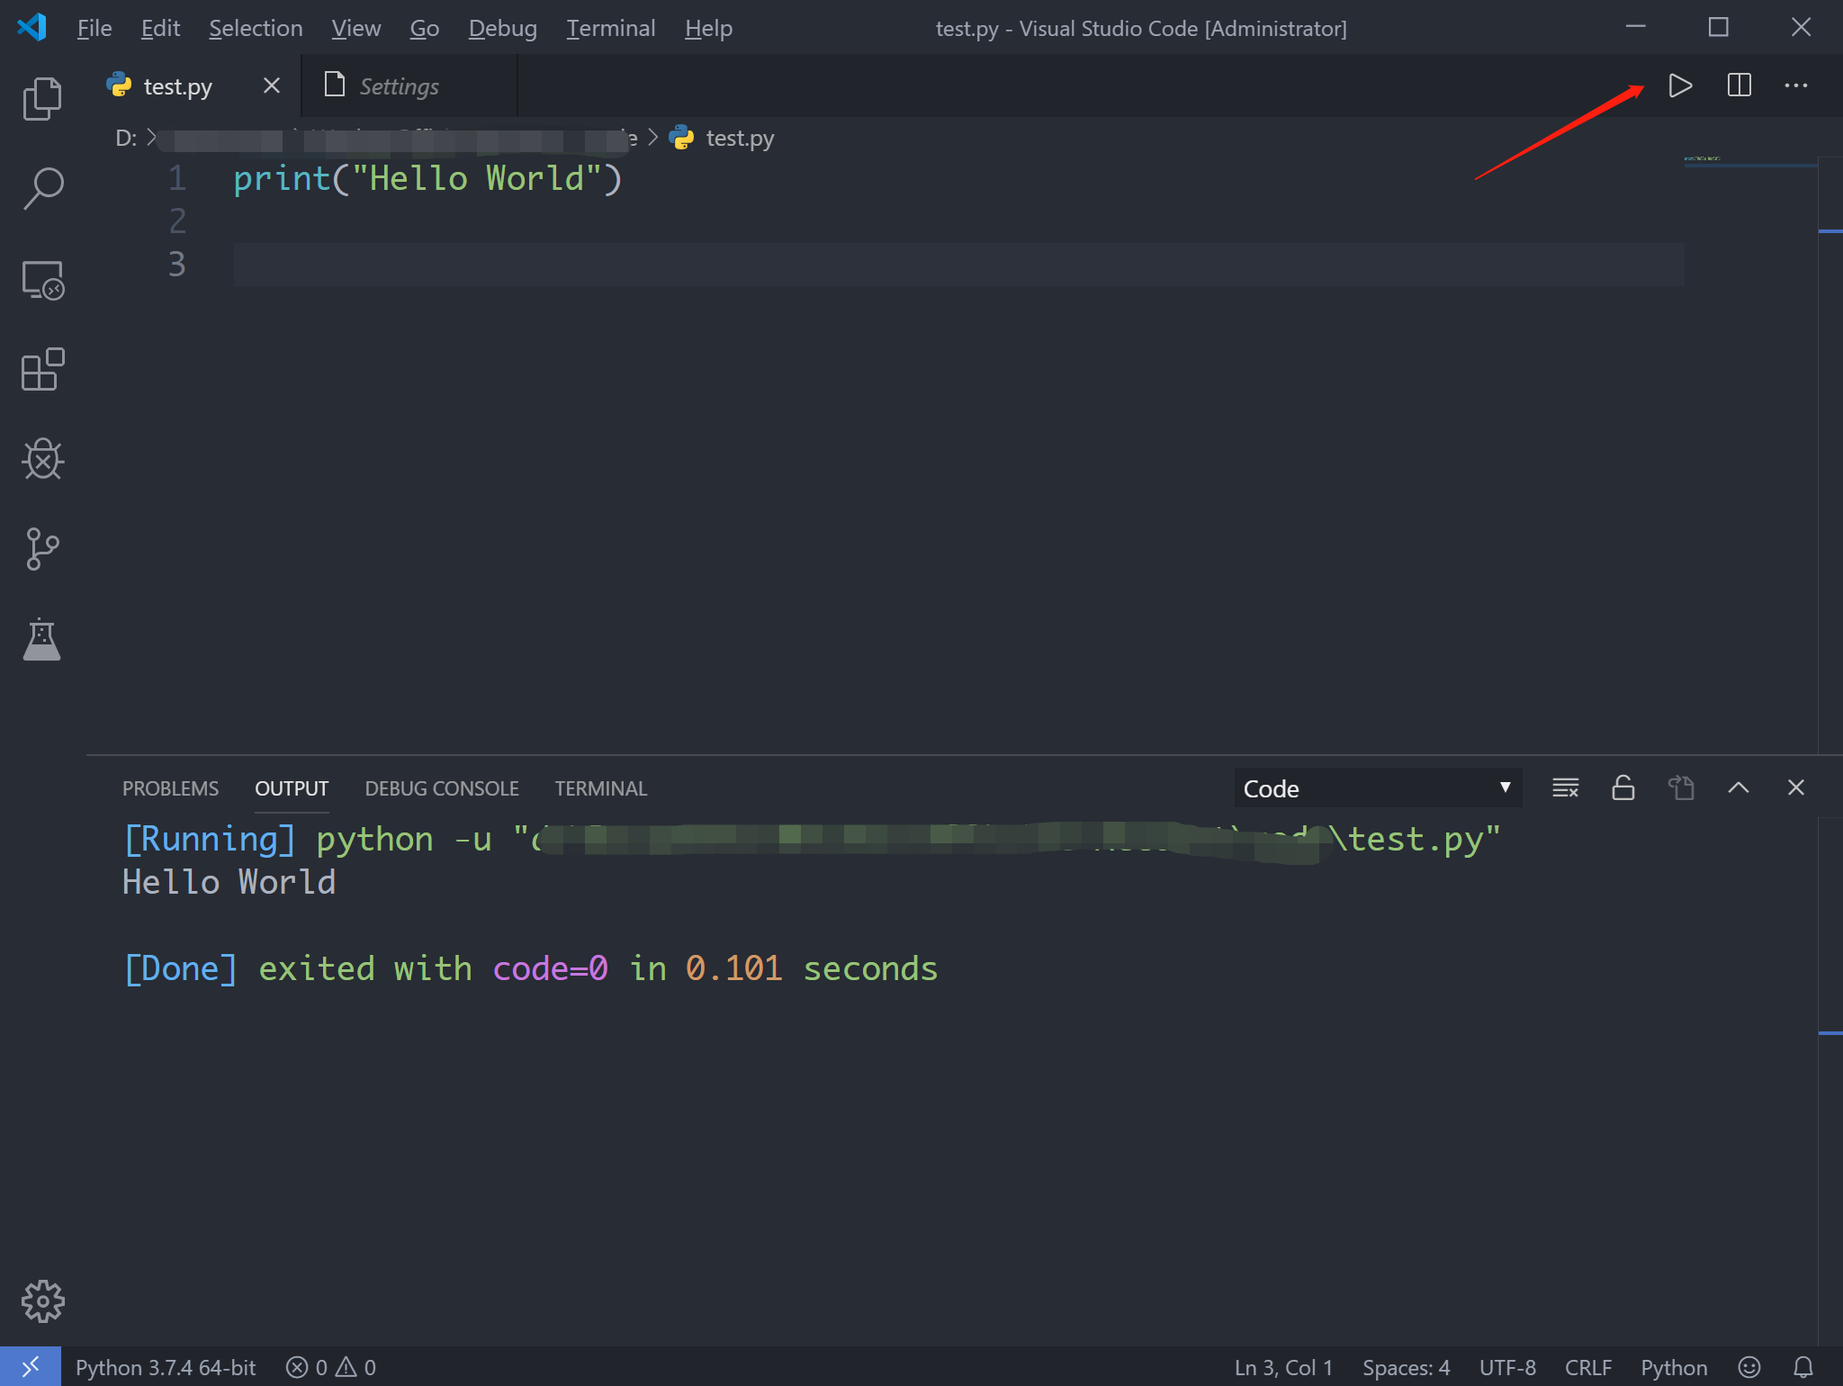Click the Hello World output line
1843x1386 pixels.
(x=229, y=882)
